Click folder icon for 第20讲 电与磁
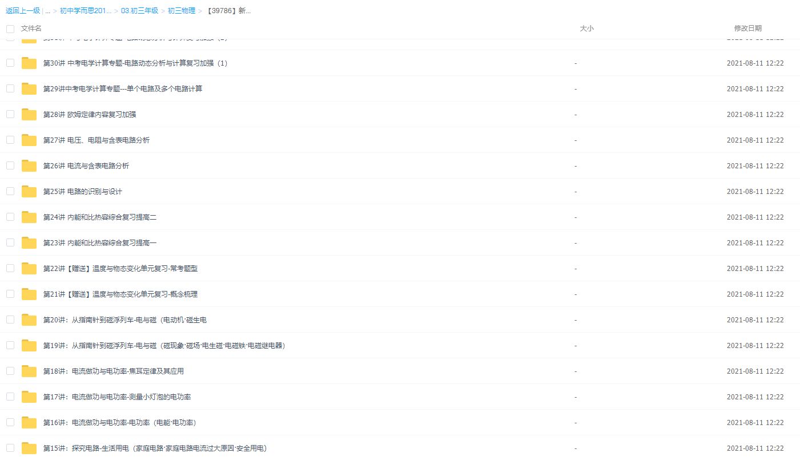Screen dimensions: 800x457 (29, 320)
